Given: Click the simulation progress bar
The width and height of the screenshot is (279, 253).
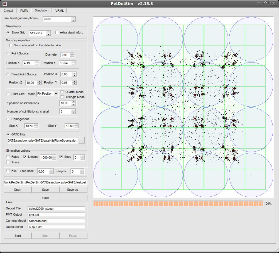Looking at the screenshot, I should tap(178, 204).
